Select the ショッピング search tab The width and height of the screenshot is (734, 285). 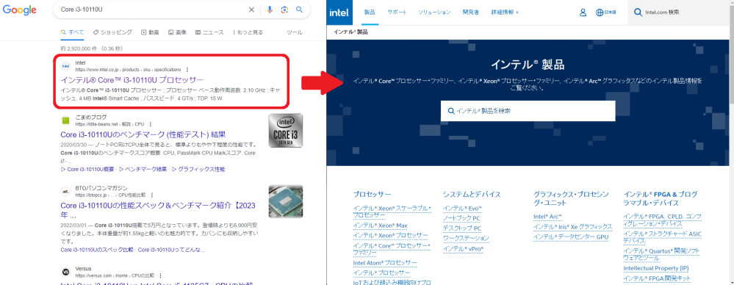coord(113,32)
